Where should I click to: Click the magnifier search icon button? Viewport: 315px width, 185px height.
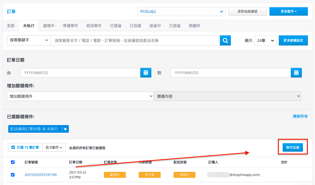(225, 41)
